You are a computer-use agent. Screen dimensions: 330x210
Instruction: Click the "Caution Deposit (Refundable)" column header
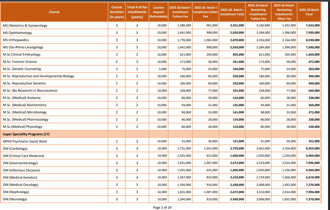158,12
